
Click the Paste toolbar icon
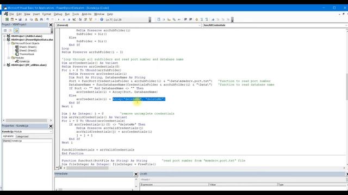pos(36,19)
